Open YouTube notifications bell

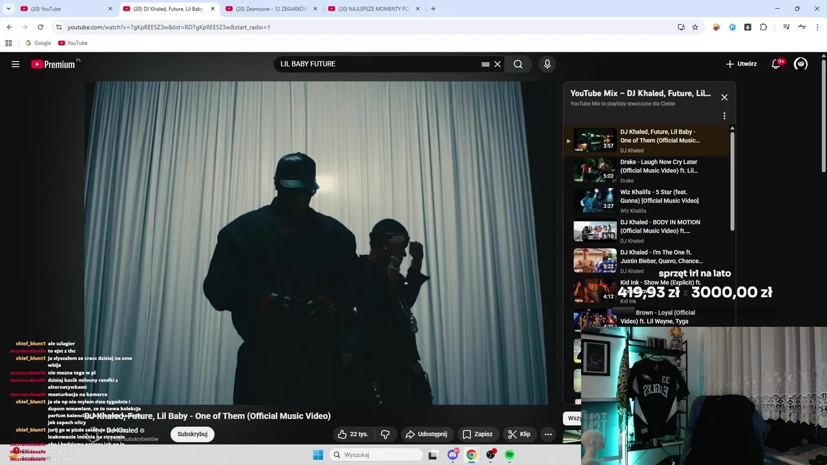(x=777, y=64)
